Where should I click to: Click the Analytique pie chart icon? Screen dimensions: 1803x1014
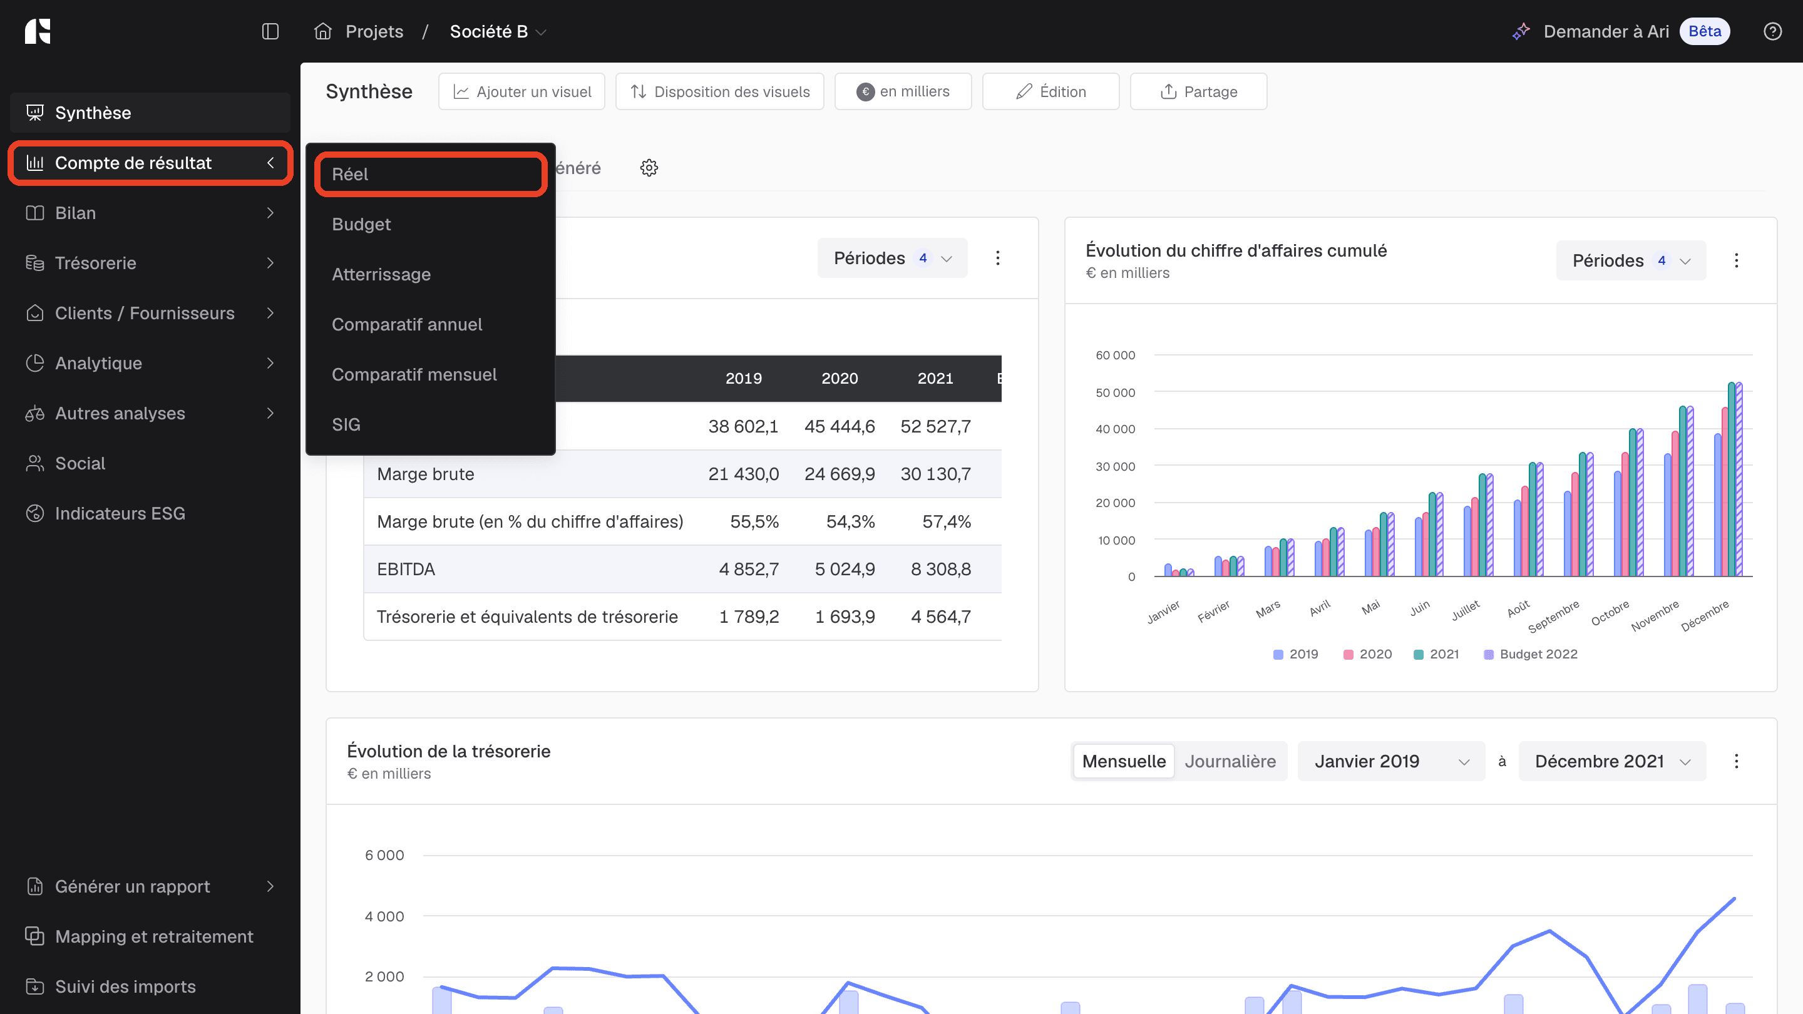(x=35, y=363)
